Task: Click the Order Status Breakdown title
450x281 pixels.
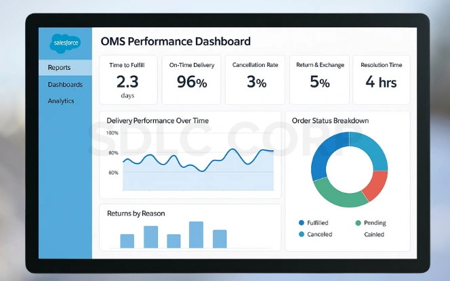Action: pyautogui.click(x=330, y=121)
